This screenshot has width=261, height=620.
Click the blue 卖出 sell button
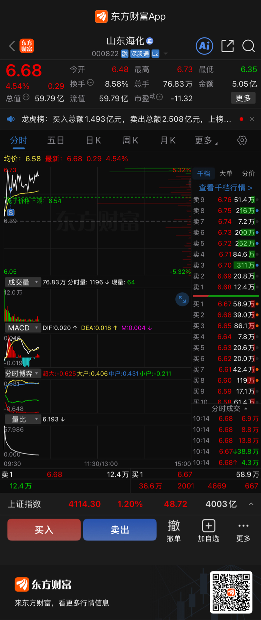click(x=120, y=530)
